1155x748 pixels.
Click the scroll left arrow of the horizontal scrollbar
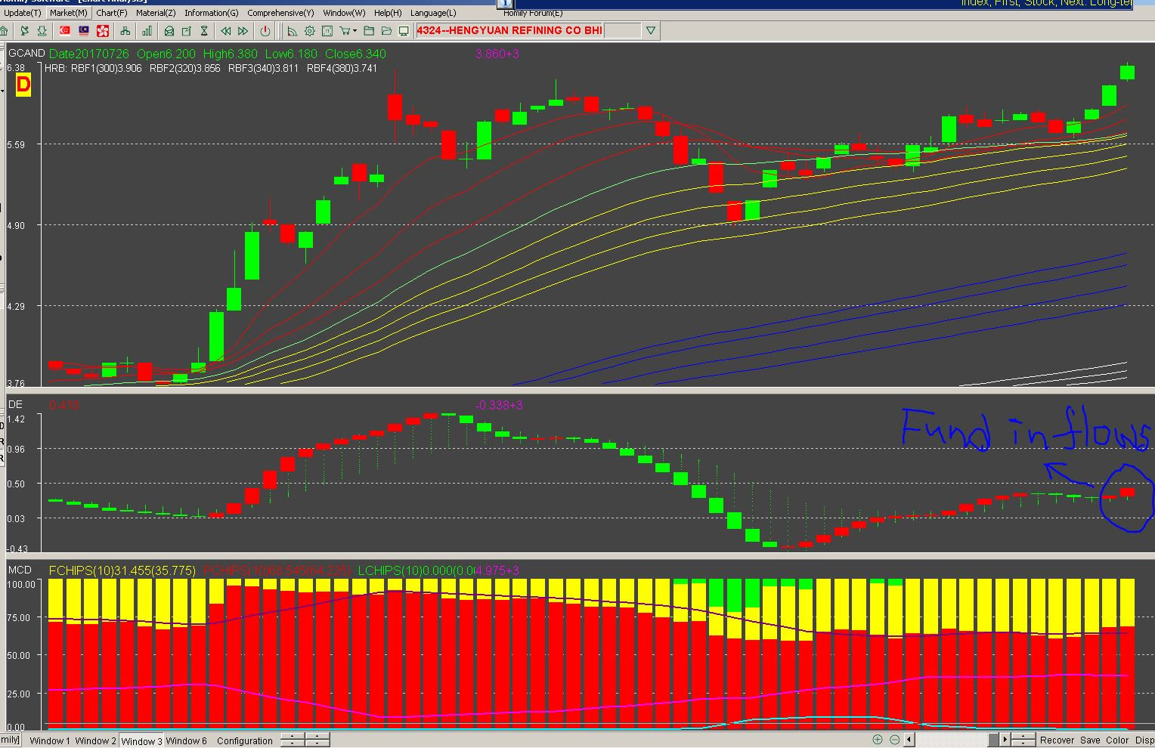pos(909,740)
